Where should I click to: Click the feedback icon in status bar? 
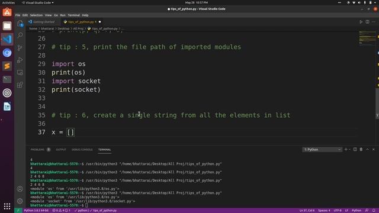(x=367, y=211)
